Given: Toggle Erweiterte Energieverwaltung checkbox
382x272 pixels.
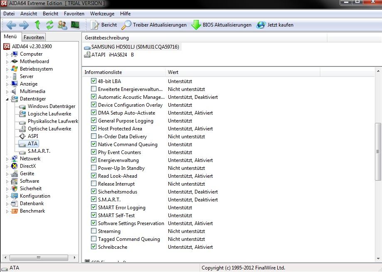Looking at the screenshot, I should (94, 89).
